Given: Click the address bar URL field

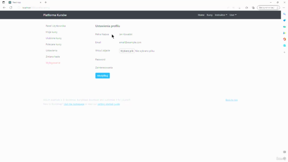Looking at the screenshot, I should click(x=121, y=8).
